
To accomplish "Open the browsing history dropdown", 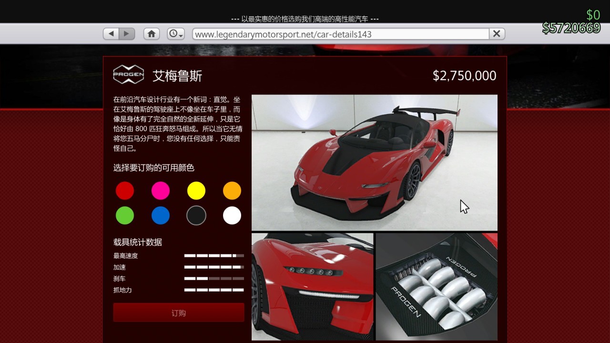I will click(176, 34).
